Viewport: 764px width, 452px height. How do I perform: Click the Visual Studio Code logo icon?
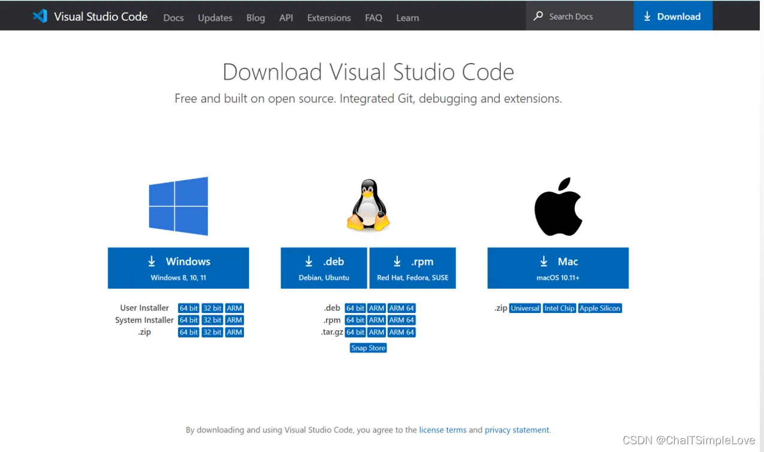tap(40, 16)
